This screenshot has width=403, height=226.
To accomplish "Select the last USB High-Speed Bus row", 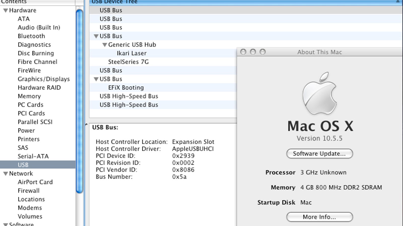I will click(x=163, y=105).
